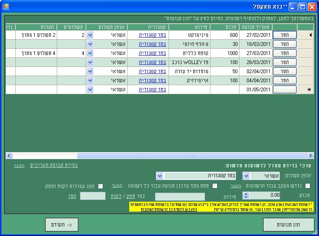Click the supplier/customer field beside בחר ספק / לקוח

click(92, 196)
